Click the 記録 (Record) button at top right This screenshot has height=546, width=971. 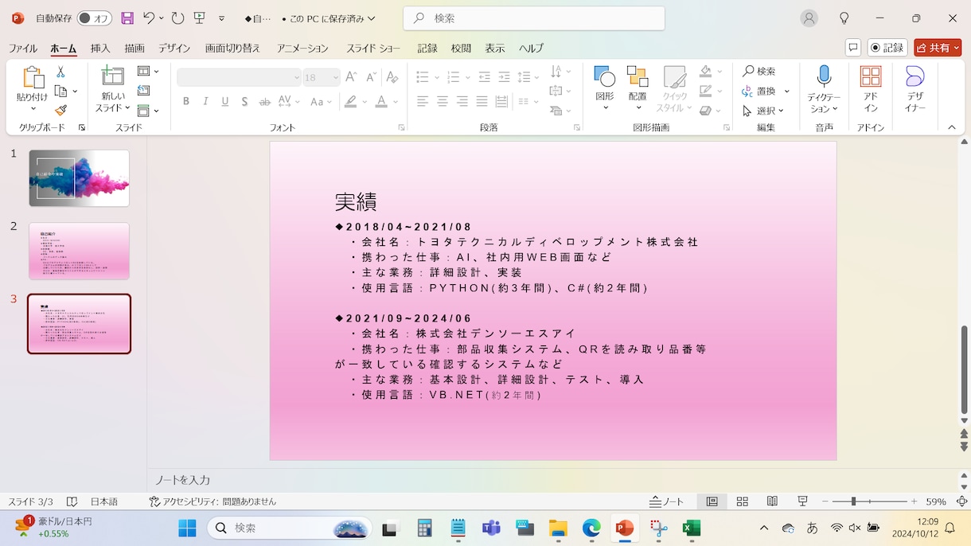click(x=887, y=48)
